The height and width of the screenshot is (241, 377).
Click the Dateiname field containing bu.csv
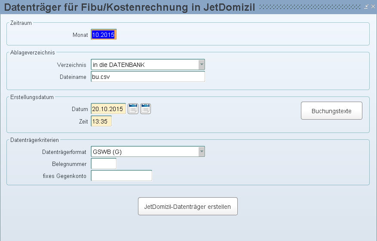pos(148,77)
